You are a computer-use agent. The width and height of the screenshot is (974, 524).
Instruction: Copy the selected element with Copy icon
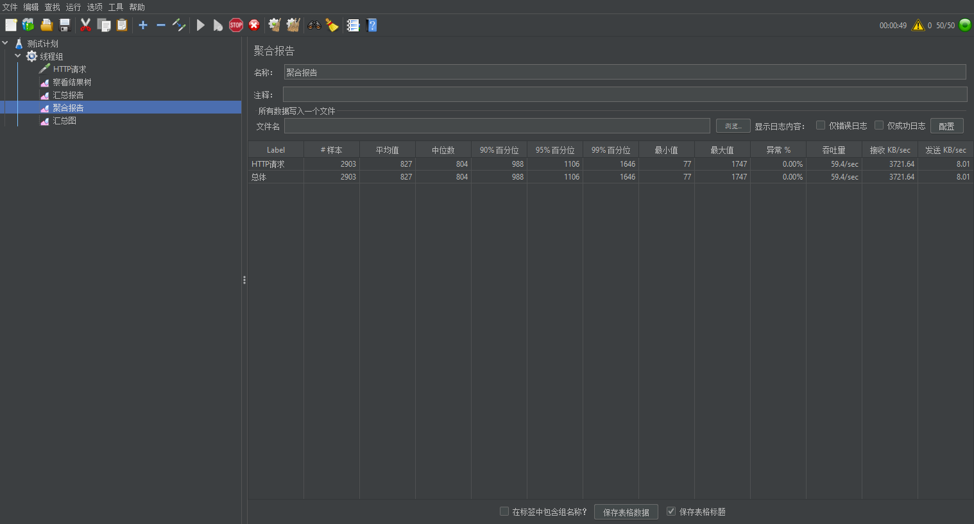[104, 25]
